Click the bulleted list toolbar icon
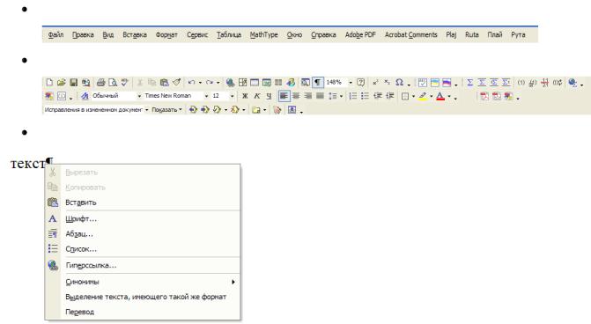Viewport: 591px width, 324px height. click(x=365, y=96)
